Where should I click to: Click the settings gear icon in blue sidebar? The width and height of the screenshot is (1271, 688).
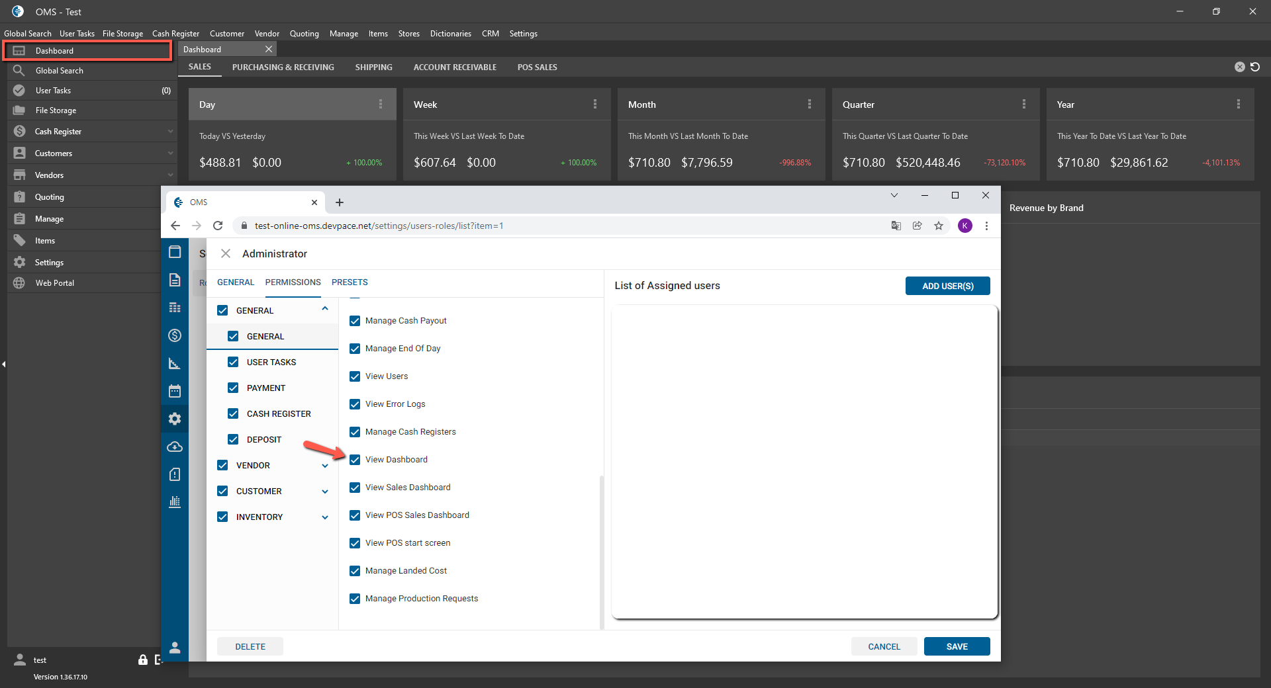pyautogui.click(x=175, y=419)
